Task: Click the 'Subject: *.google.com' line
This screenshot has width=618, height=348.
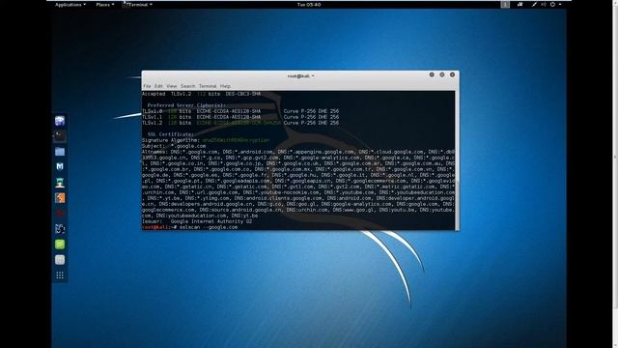Action: pyautogui.click(x=174, y=146)
